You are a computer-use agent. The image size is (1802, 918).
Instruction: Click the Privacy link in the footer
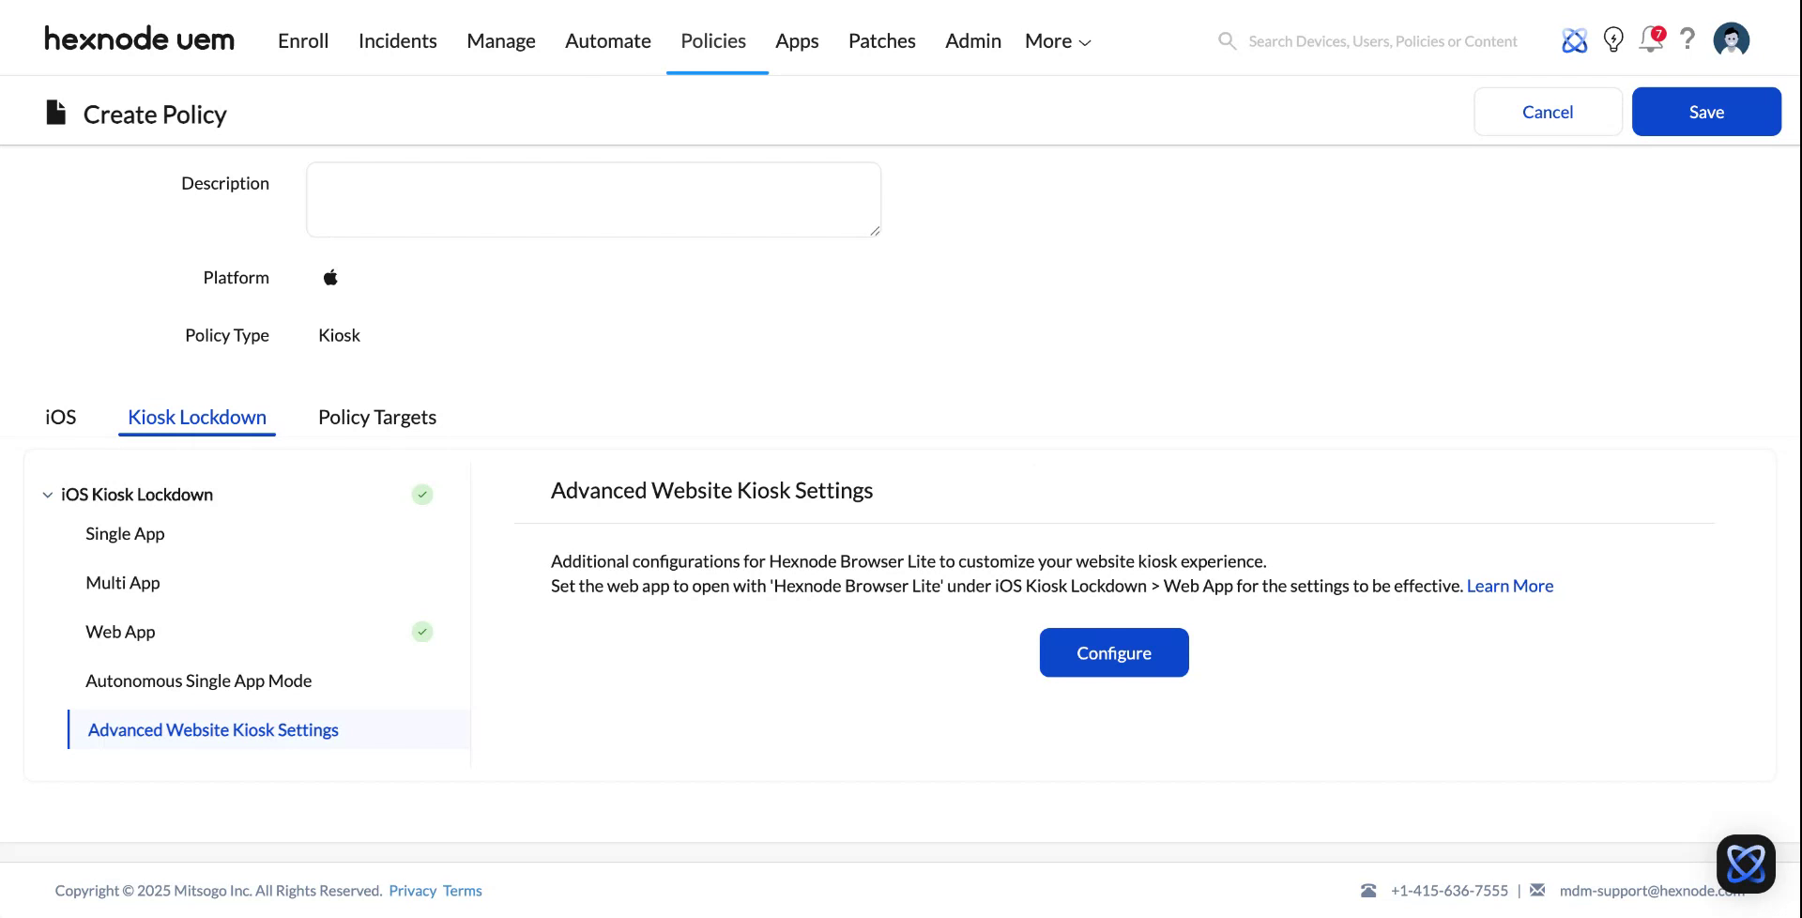click(x=412, y=890)
